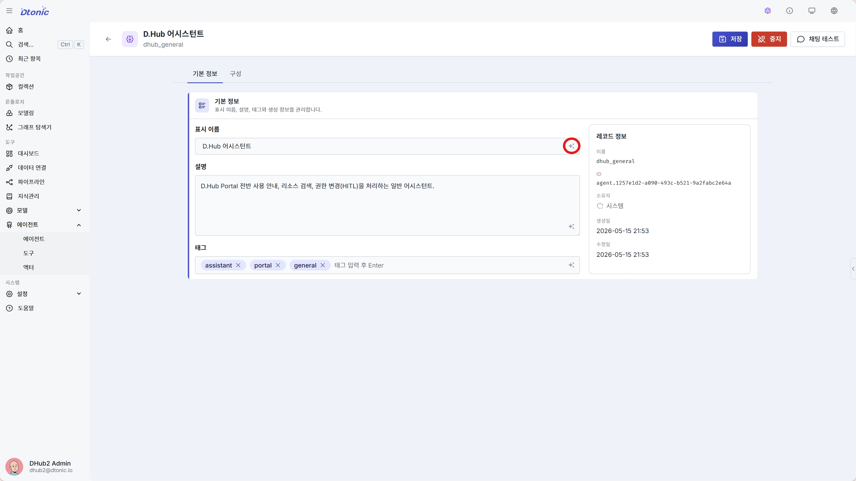
Task: Open Help (도움말) in sidebar
Action: pos(45,308)
